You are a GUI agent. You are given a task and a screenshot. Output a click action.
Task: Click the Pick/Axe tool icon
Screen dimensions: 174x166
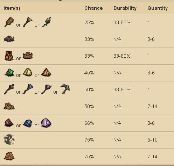pyautogui.click(x=65, y=89)
